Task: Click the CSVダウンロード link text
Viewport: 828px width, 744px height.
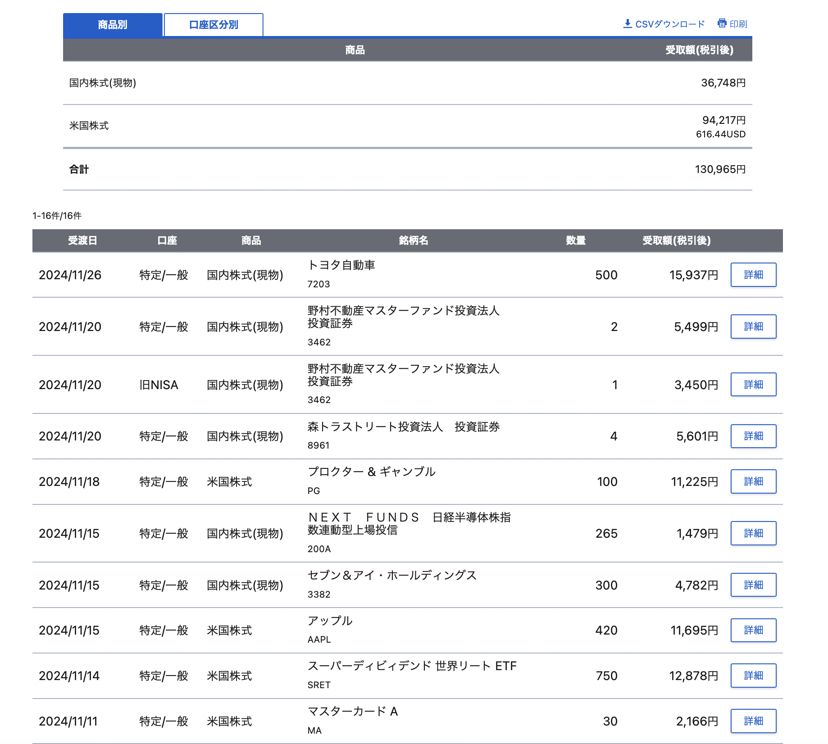Action: coord(670,24)
